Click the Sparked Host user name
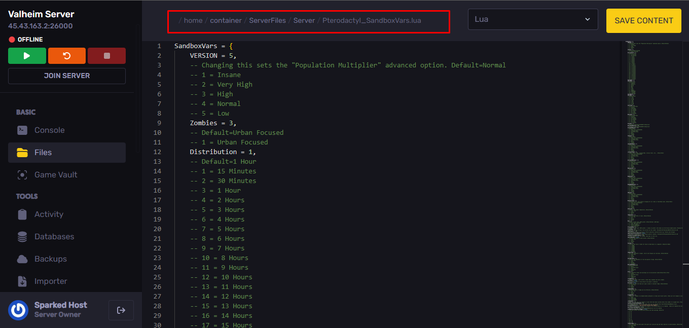Image resolution: width=689 pixels, height=328 pixels. tap(61, 305)
